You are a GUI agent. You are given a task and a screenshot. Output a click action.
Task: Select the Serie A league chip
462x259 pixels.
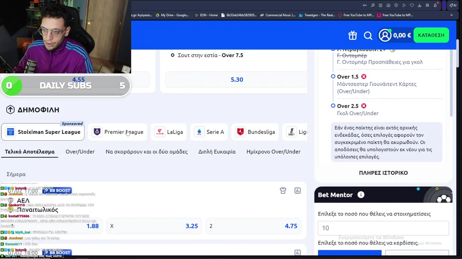tap(209, 132)
